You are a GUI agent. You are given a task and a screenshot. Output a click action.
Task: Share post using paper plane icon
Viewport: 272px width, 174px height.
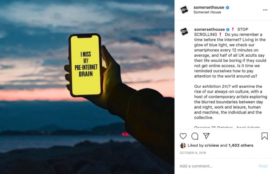(206, 136)
